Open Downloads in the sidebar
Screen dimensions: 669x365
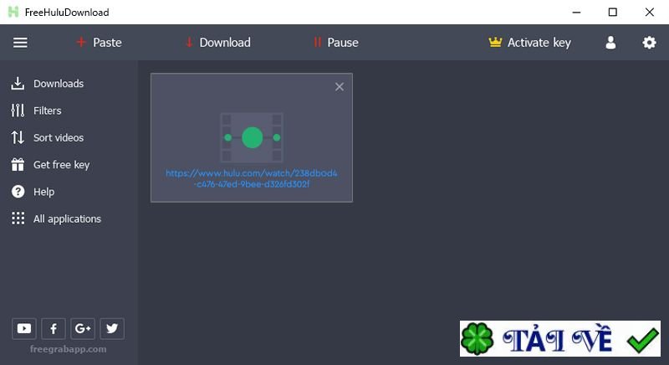(x=48, y=84)
